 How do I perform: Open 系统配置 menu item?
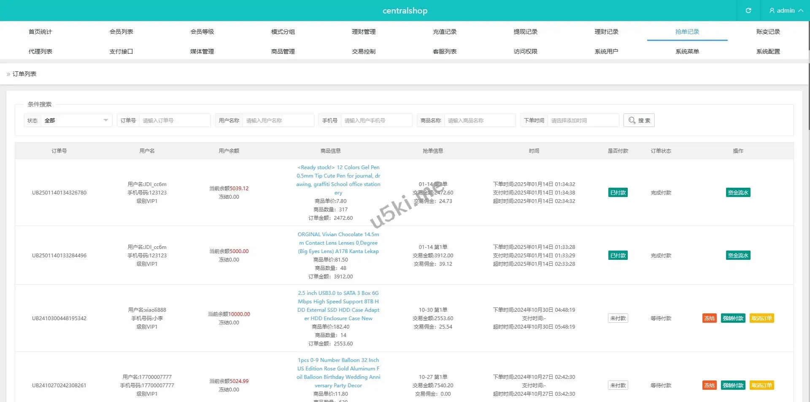click(768, 51)
